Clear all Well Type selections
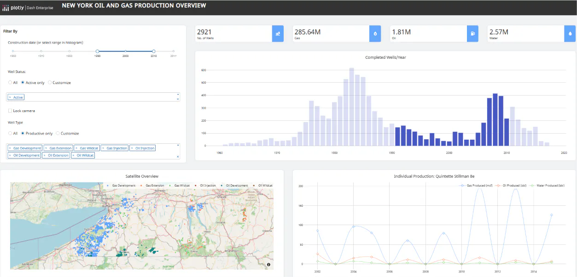This screenshot has width=577, height=277. [178, 157]
